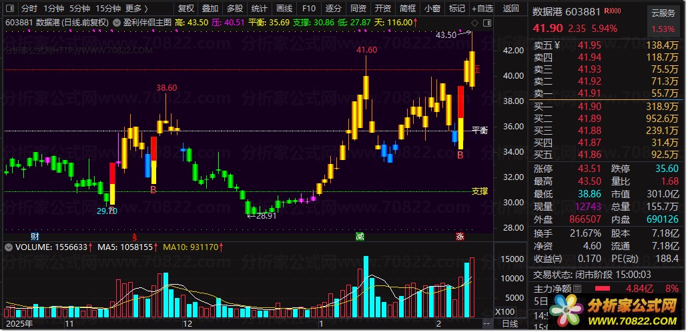Click the RI000 badge next to stock code
This screenshot has height=332, width=688.
[x=612, y=11]
